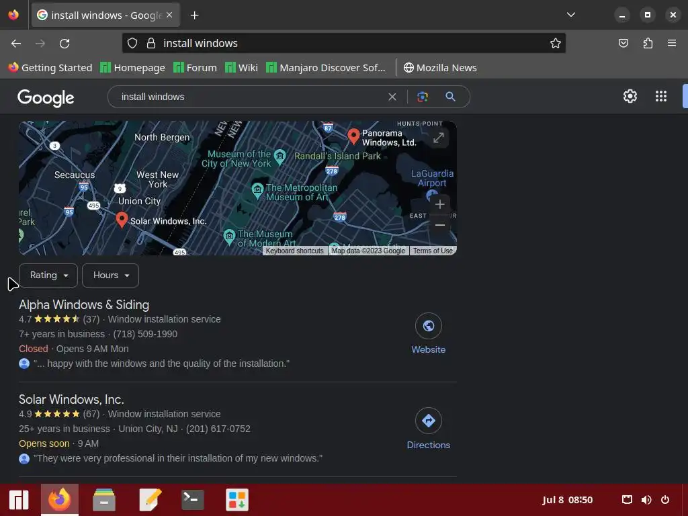The height and width of the screenshot is (516, 688).
Task: Zoom out on the map
Action: (439, 225)
